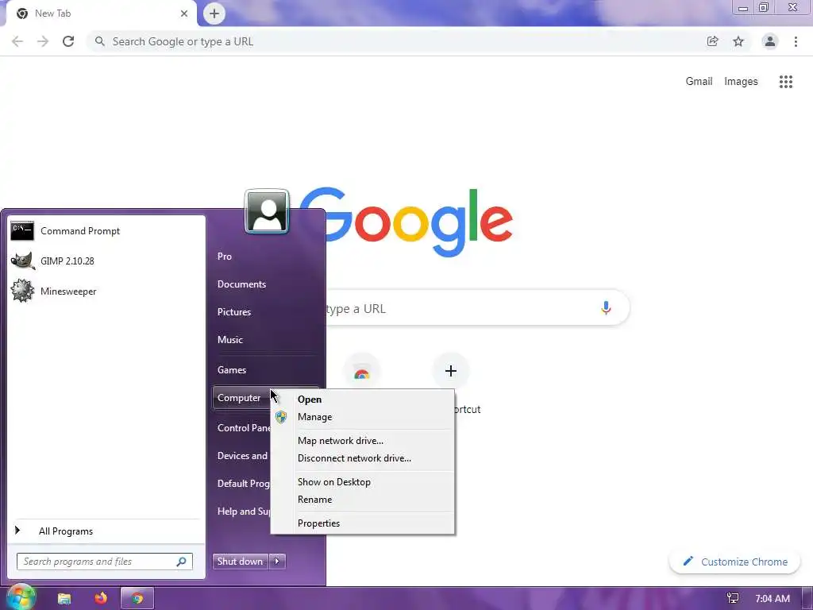The image size is (813, 610).
Task: Choose Show on Desktop
Action: tap(362, 482)
